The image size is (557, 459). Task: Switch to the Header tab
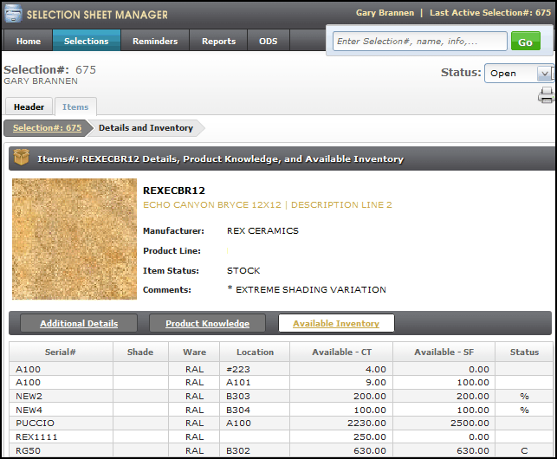pos(29,107)
